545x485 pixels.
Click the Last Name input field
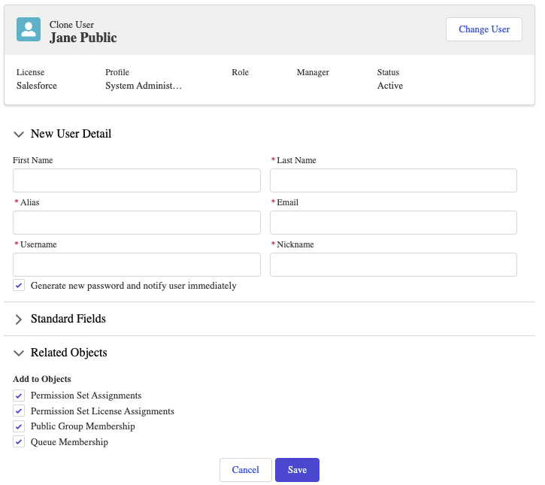(393, 180)
